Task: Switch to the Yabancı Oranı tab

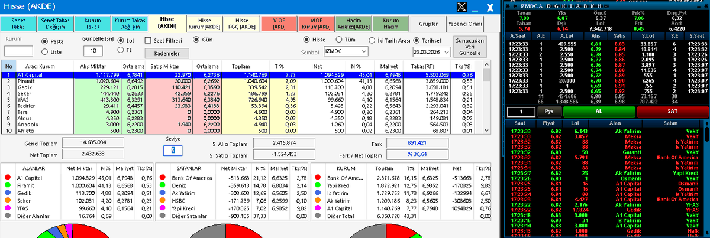Action: [x=466, y=24]
